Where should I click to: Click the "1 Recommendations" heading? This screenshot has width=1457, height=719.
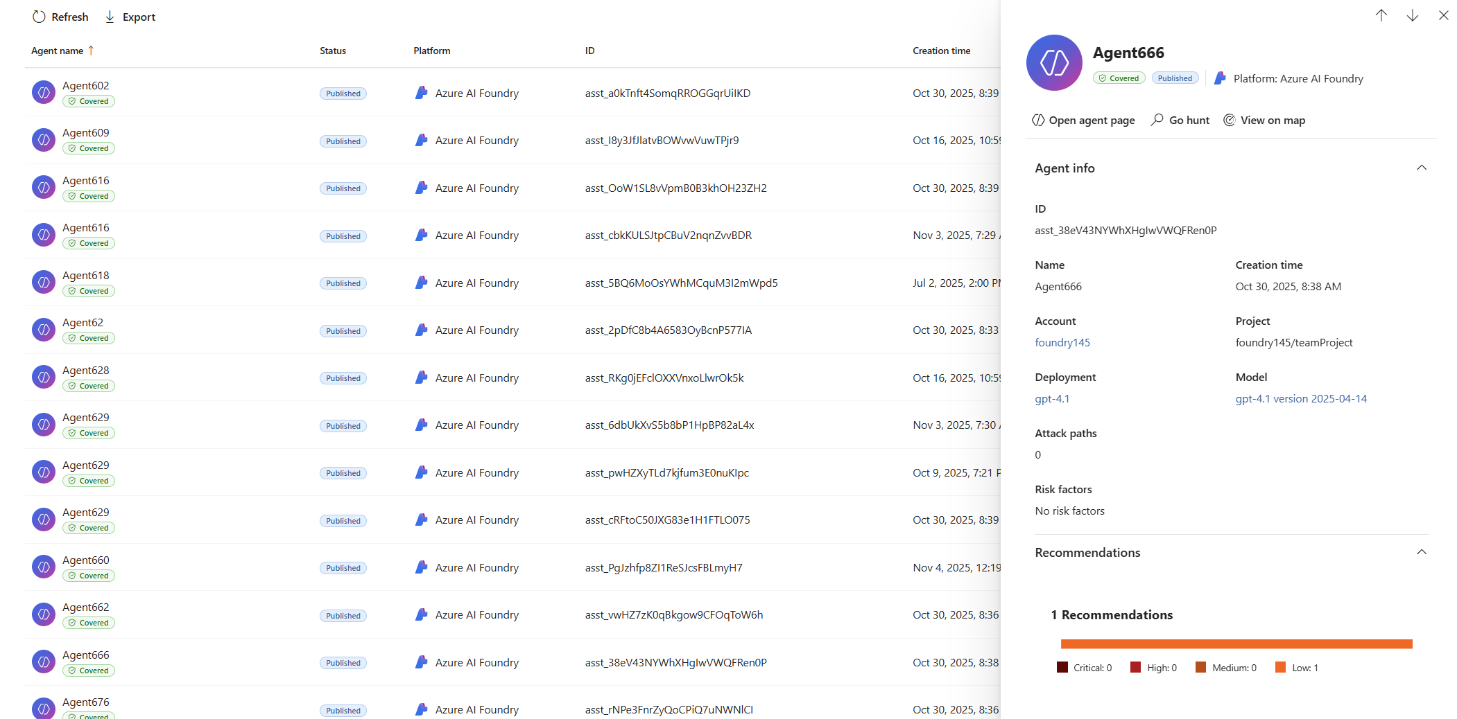tap(1112, 614)
